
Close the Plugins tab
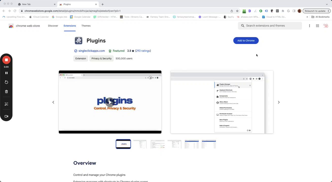(96, 4)
